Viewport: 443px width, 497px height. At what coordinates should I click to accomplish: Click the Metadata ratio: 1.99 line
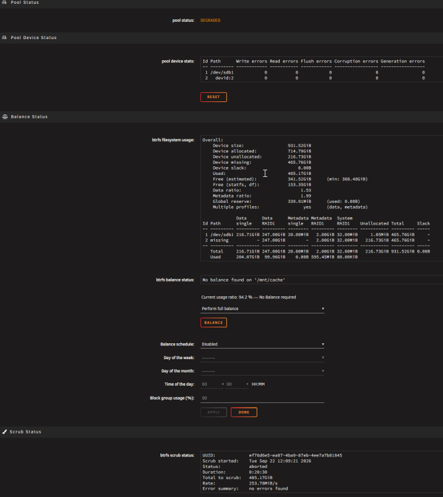(x=262, y=196)
